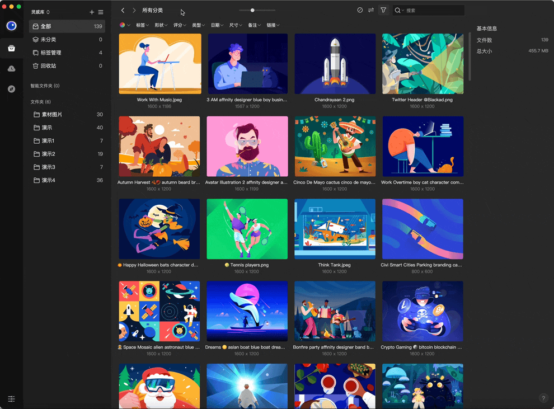Click the 文件夹 (6) section header

(41, 102)
